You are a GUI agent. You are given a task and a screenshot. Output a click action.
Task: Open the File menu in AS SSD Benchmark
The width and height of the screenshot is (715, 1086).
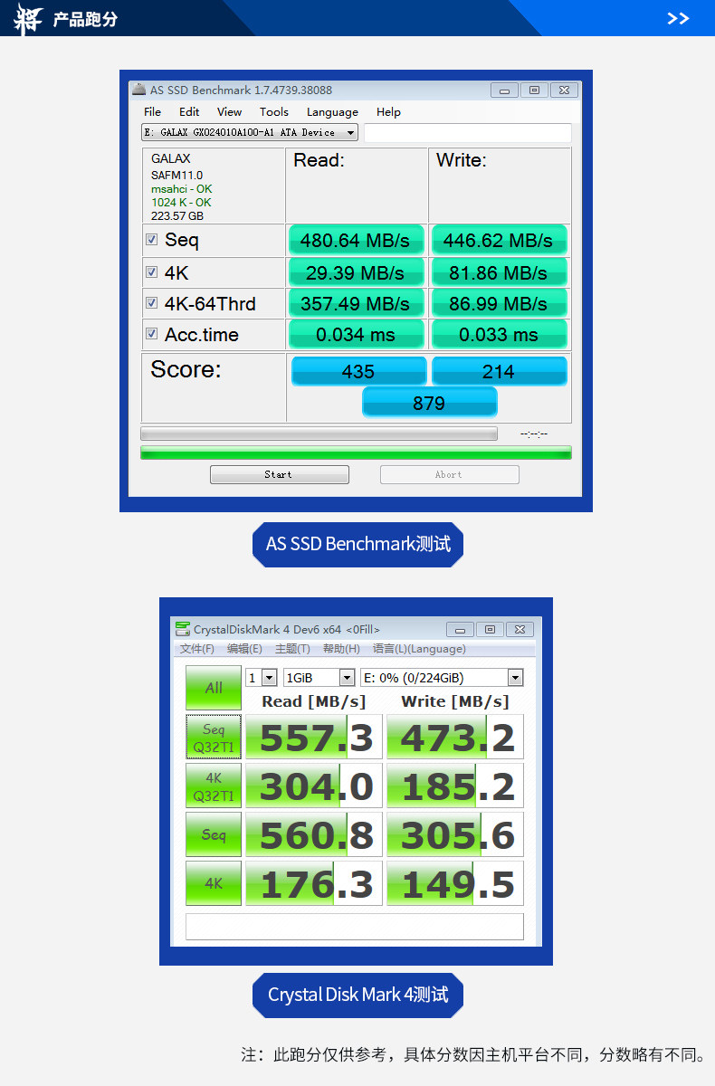[x=152, y=112]
